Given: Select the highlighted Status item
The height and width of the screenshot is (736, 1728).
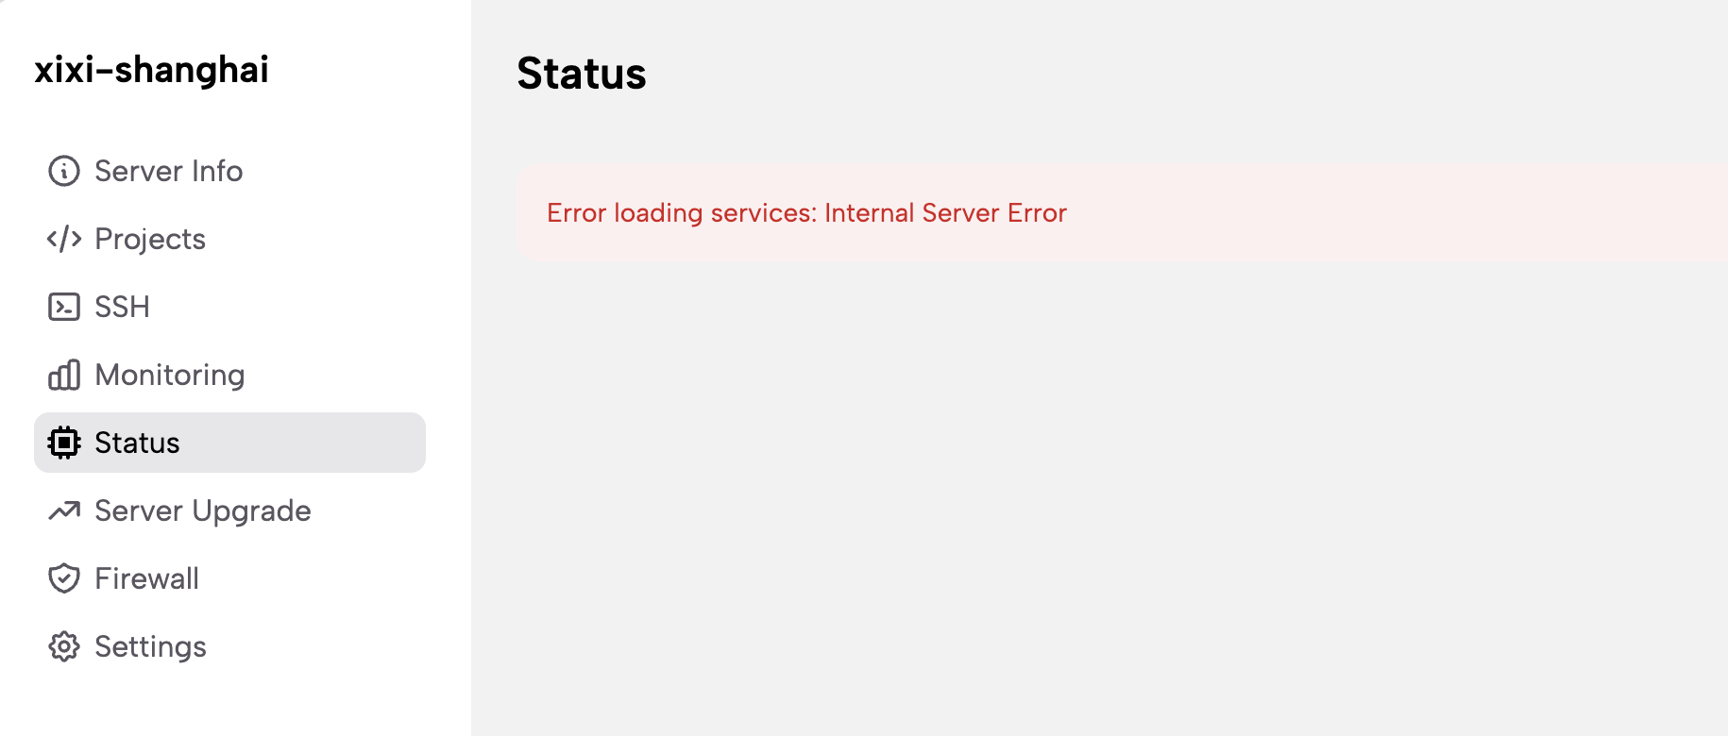Looking at the screenshot, I should (229, 443).
